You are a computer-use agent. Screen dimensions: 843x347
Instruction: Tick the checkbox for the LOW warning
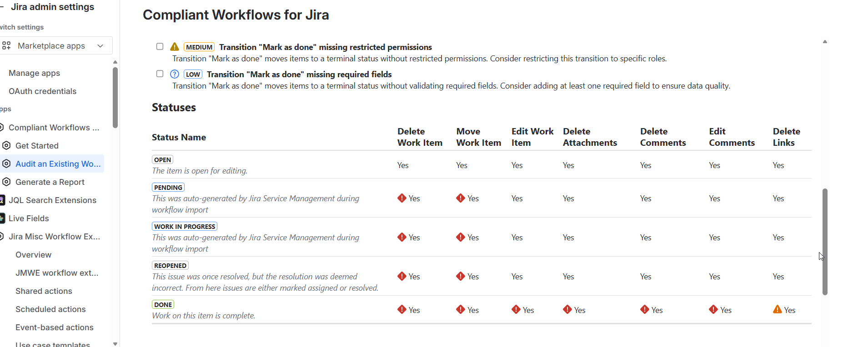click(160, 74)
